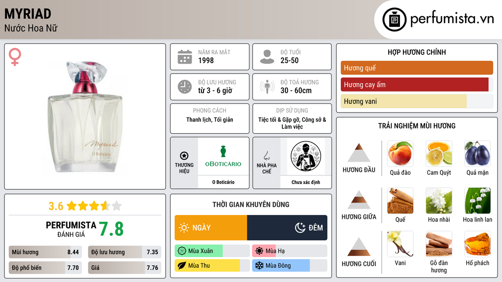Click the Hợp hương chính heading

tap(417, 52)
